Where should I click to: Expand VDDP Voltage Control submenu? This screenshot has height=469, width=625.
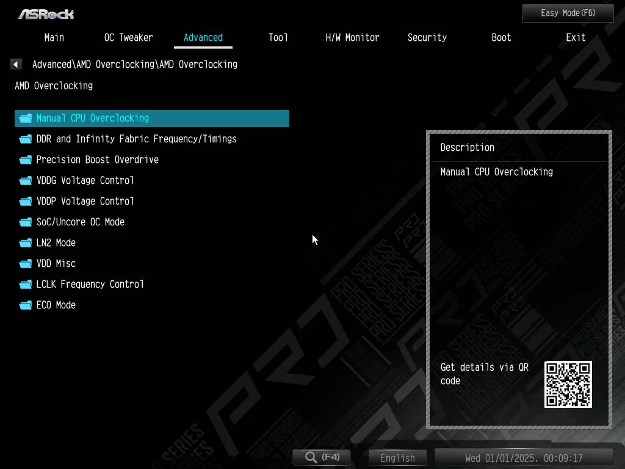[85, 202]
